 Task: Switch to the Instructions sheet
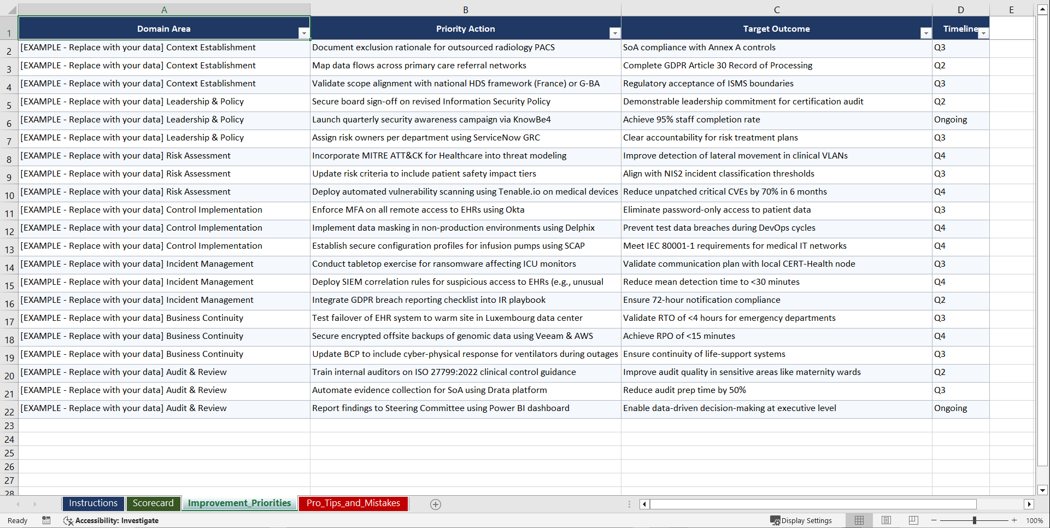coord(93,503)
